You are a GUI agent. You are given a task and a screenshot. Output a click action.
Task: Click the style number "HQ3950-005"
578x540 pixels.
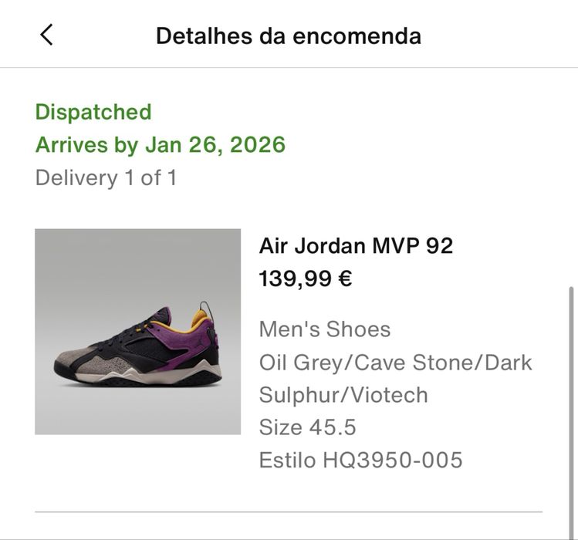[393, 461]
